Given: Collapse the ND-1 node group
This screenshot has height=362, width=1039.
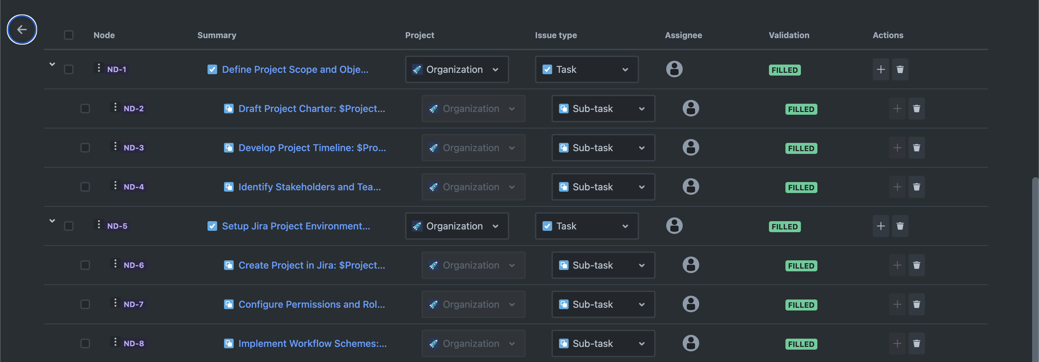Looking at the screenshot, I should pyautogui.click(x=52, y=64).
